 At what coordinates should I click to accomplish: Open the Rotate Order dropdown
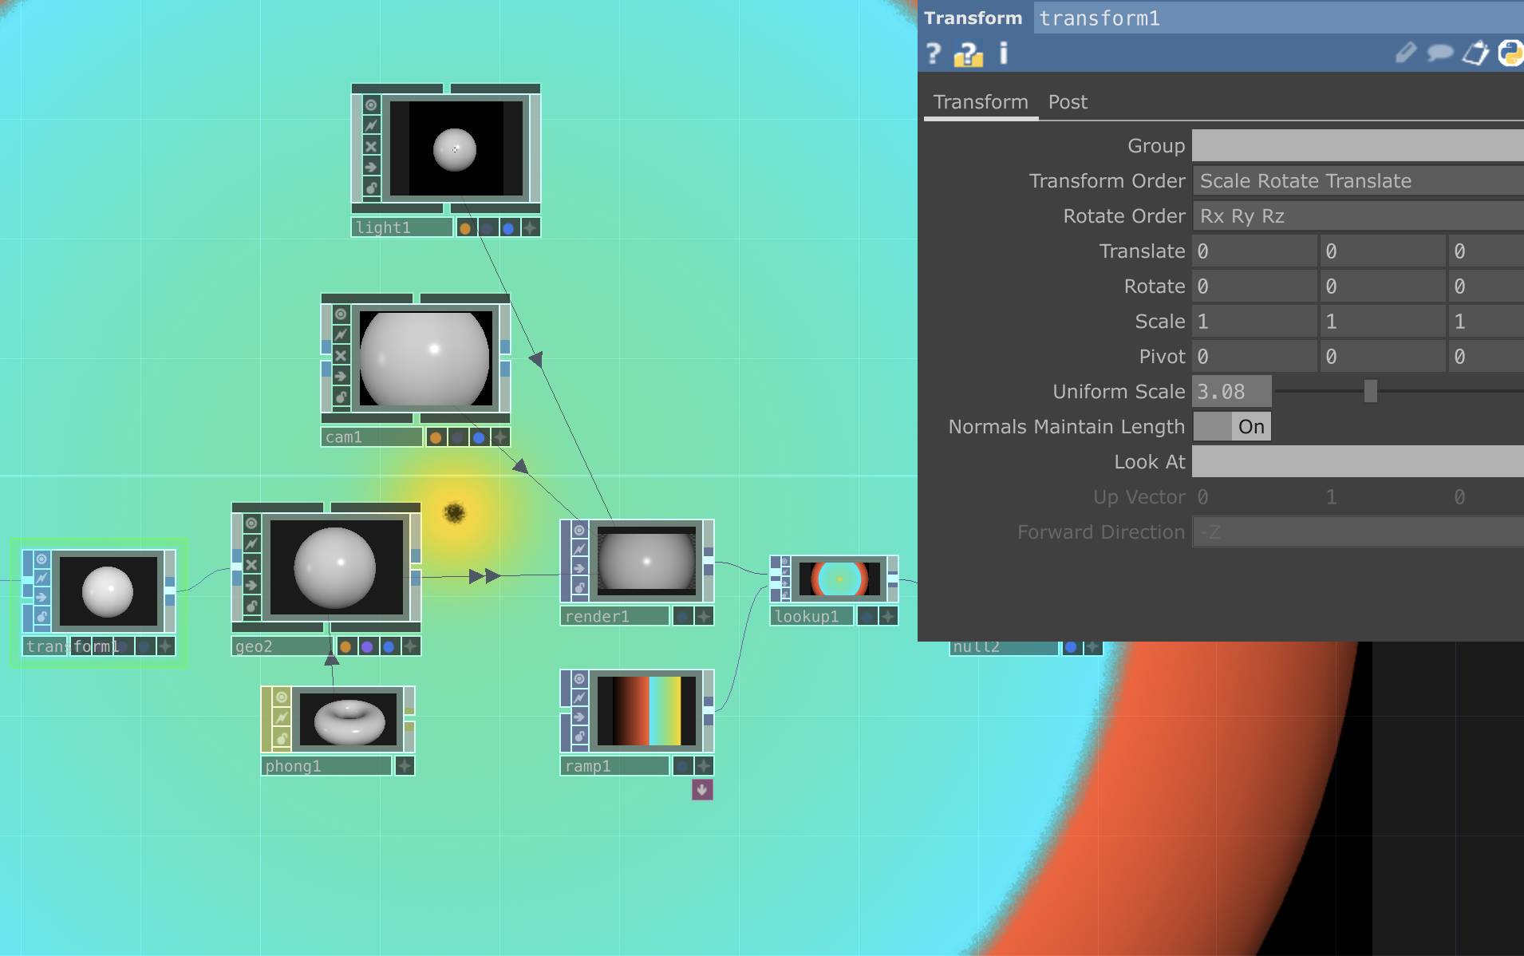pyautogui.click(x=1356, y=216)
